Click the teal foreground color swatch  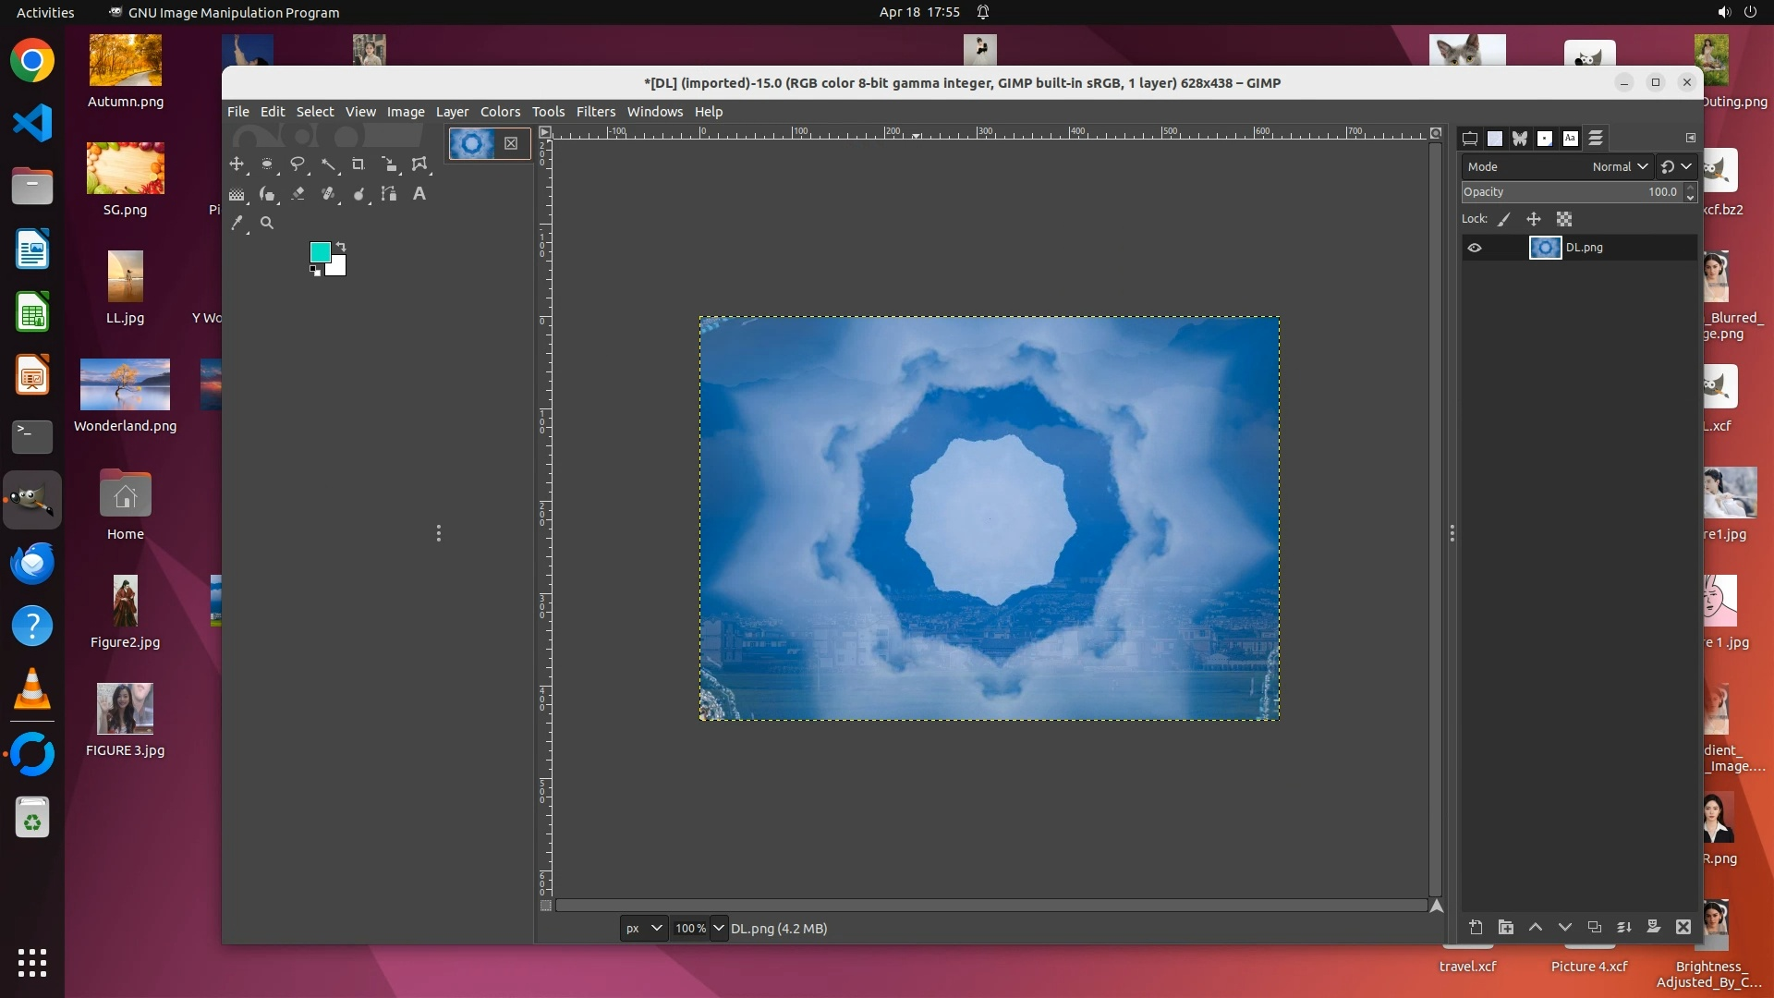point(320,252)
